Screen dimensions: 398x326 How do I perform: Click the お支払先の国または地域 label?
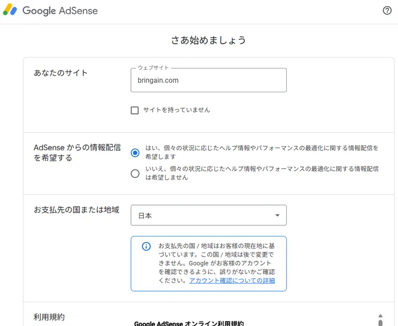pos(76,210)
